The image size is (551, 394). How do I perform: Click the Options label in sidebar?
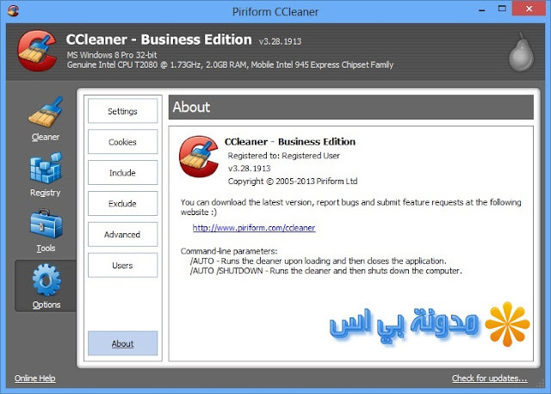tap(46, 305)
